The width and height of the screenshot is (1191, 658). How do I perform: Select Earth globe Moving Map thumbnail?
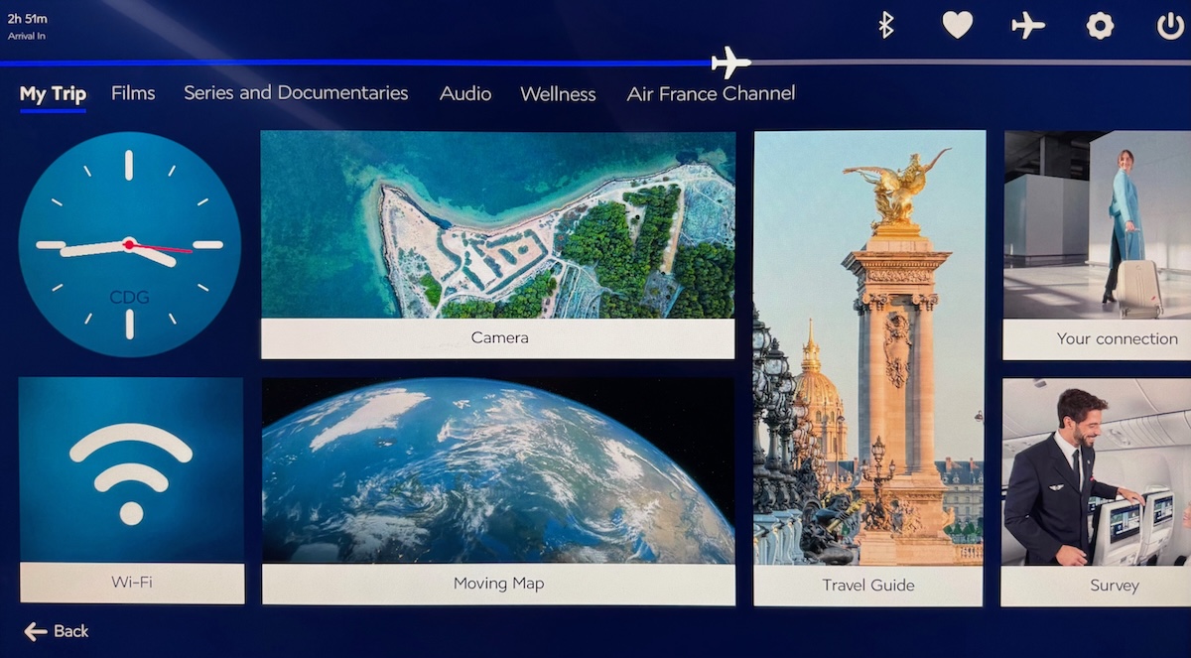pos(498,470)
